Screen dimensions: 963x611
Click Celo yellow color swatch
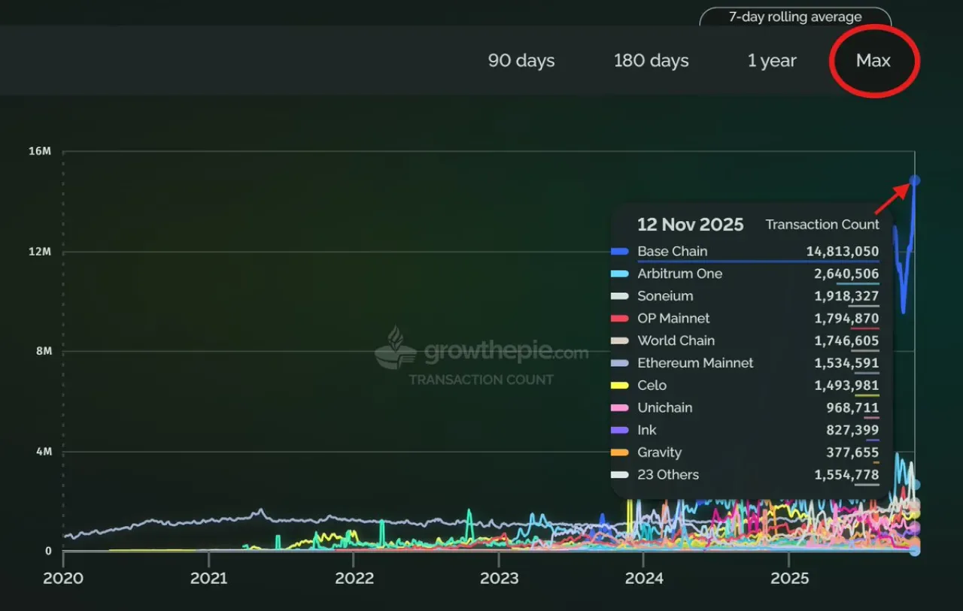click(620, 386)
